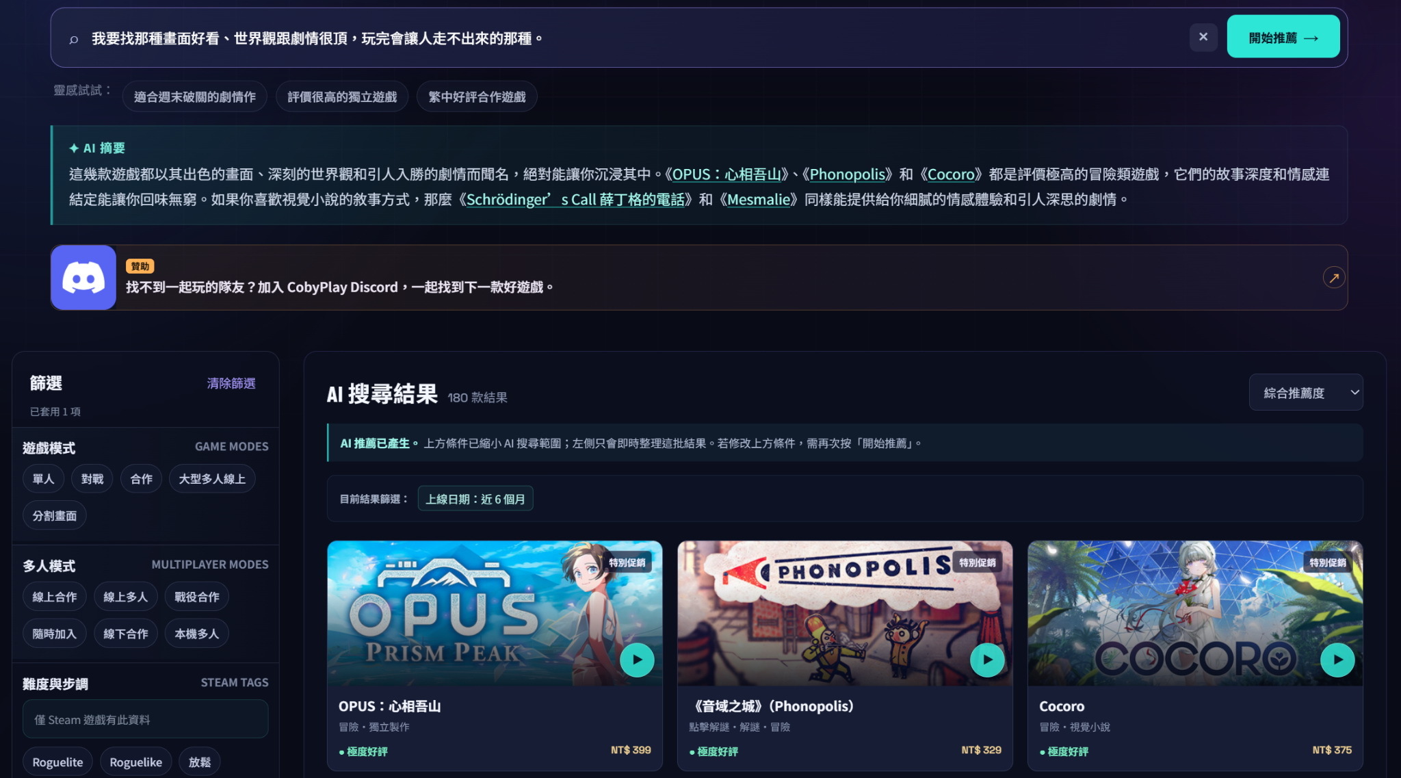This screenshot has height=778, width=1401.
Task: Select suggestion 繁中好評合作遊戲
Action: 477,96
